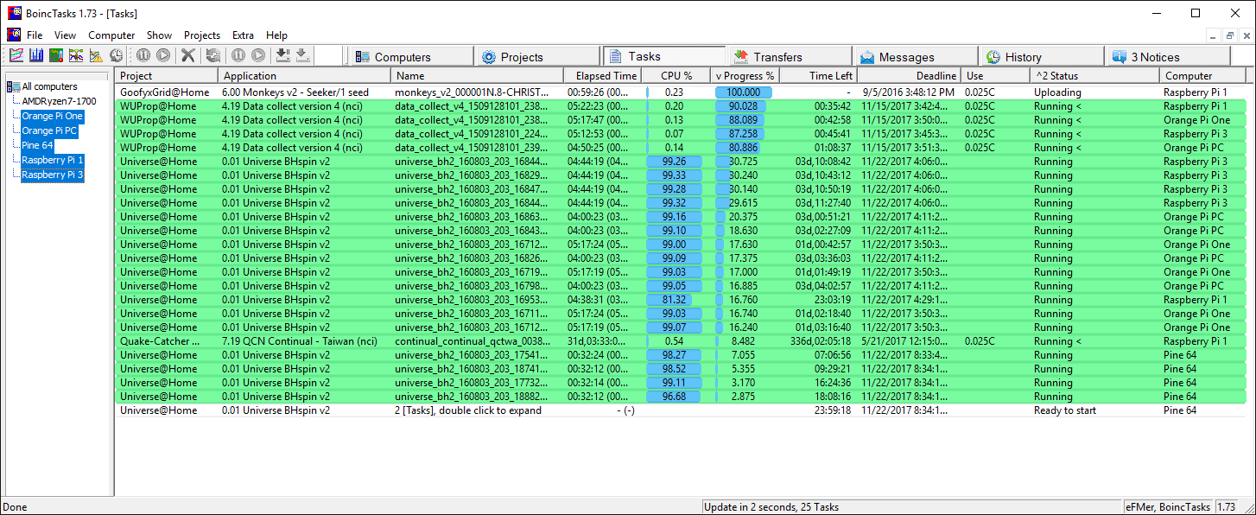This screenshot has width=1256, height=515.
Task: Click the second pause (suspend project) toolbar icon
Action: click(238, 55)
